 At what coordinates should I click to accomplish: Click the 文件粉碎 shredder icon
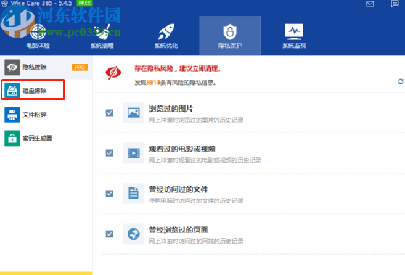12,115
